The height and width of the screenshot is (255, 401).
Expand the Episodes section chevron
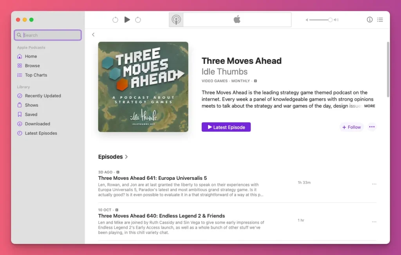[x=126, y=157]
